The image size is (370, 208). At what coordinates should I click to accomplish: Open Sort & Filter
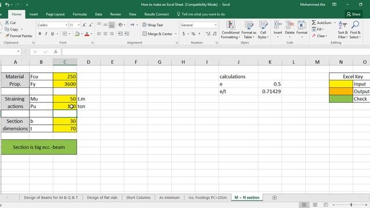343,30
